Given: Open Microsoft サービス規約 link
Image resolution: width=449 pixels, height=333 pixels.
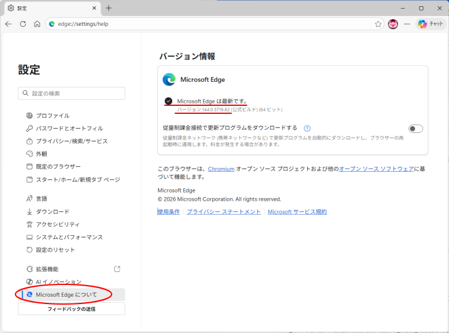Looking at the screenshot, I should pyautogui.click(x=297, y=212).
